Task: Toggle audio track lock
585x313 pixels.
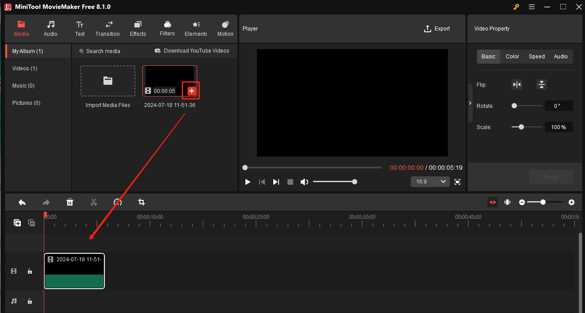Action: tap(30, 301)
